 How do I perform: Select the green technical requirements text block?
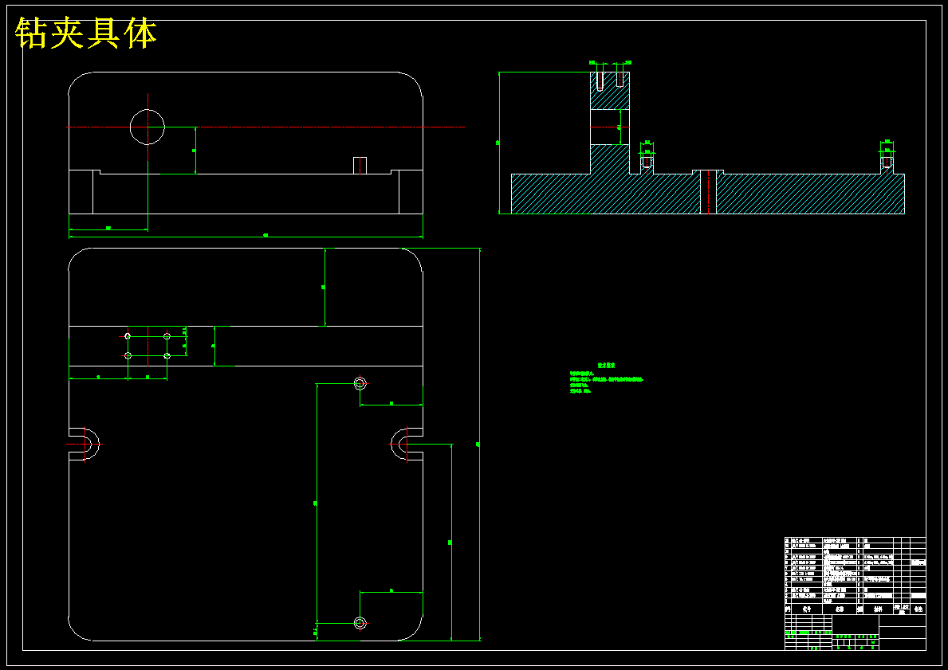(x=607, y=378)
